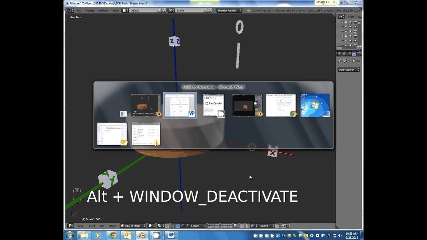Select Blender thumbnail showing Alt + WINDOW_DEACTIVATE text
Screen dimensions: 427x240
[146, 105]
